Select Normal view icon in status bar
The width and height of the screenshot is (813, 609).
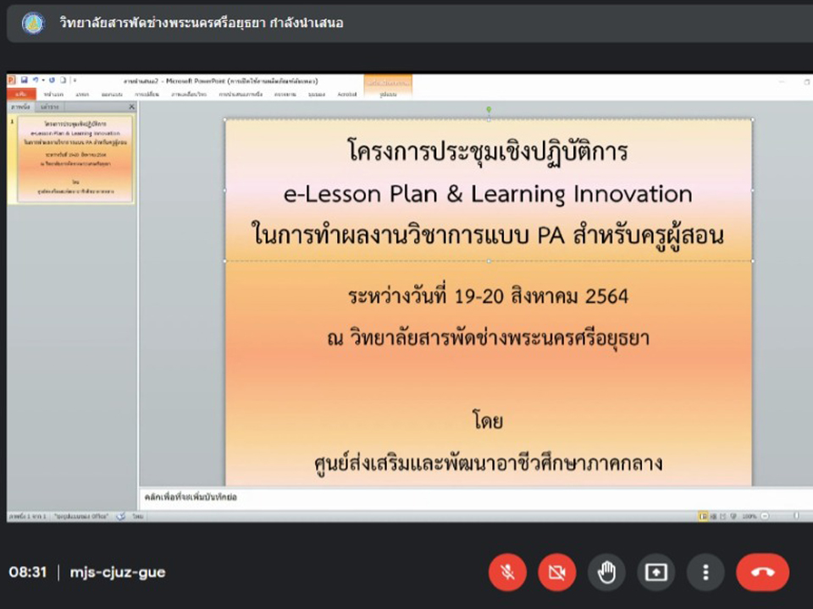703,515
